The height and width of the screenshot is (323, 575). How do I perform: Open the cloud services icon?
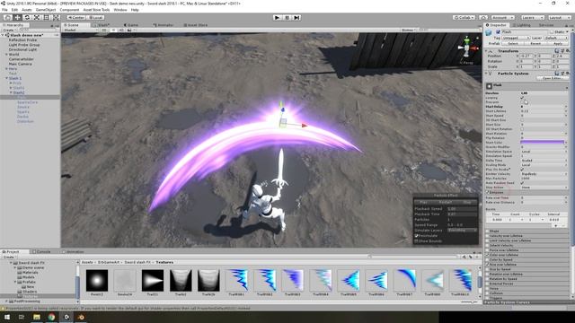point(483,17)
